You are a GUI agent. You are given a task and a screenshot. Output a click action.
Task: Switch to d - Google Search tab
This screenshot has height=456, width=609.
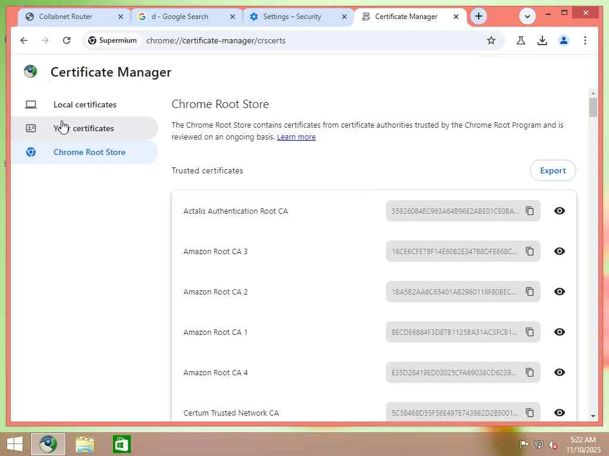[x=180, y=17]
